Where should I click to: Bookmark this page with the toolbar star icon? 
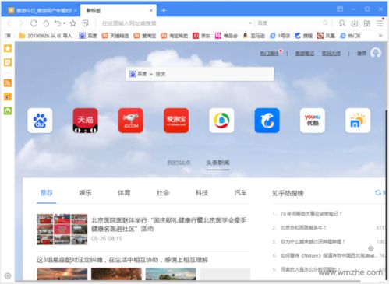(x=73, y=23)
